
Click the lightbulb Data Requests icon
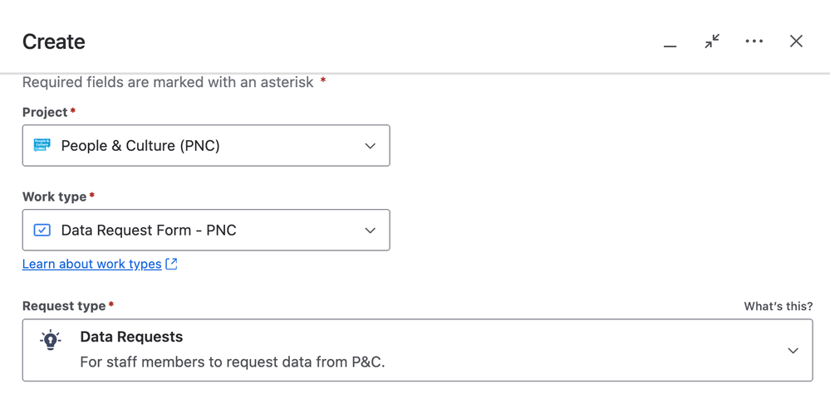pos(51,340)
